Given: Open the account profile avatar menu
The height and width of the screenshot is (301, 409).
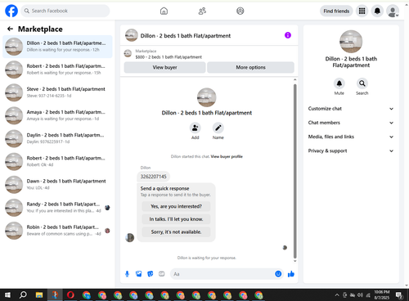Looking at the screenshot, I should (393, 11).
